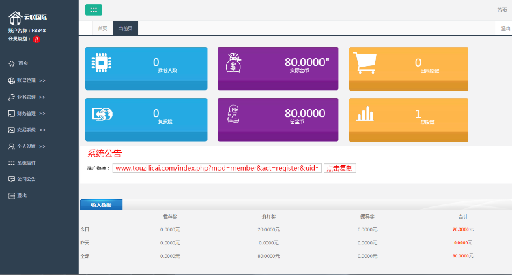Click 0.0000元 in 昨天 分红奖 cell

coord(269,243)
